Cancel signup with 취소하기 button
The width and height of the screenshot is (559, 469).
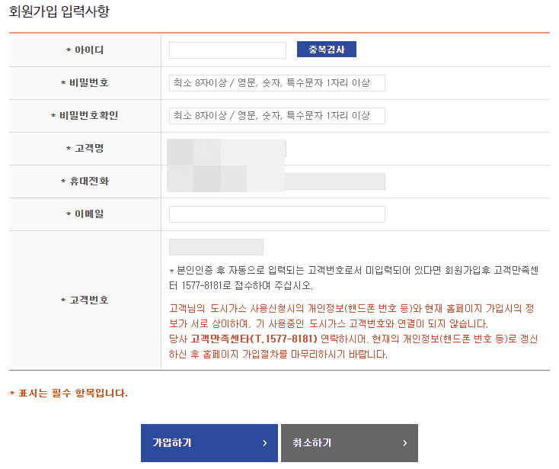click(x=350, y=443)
